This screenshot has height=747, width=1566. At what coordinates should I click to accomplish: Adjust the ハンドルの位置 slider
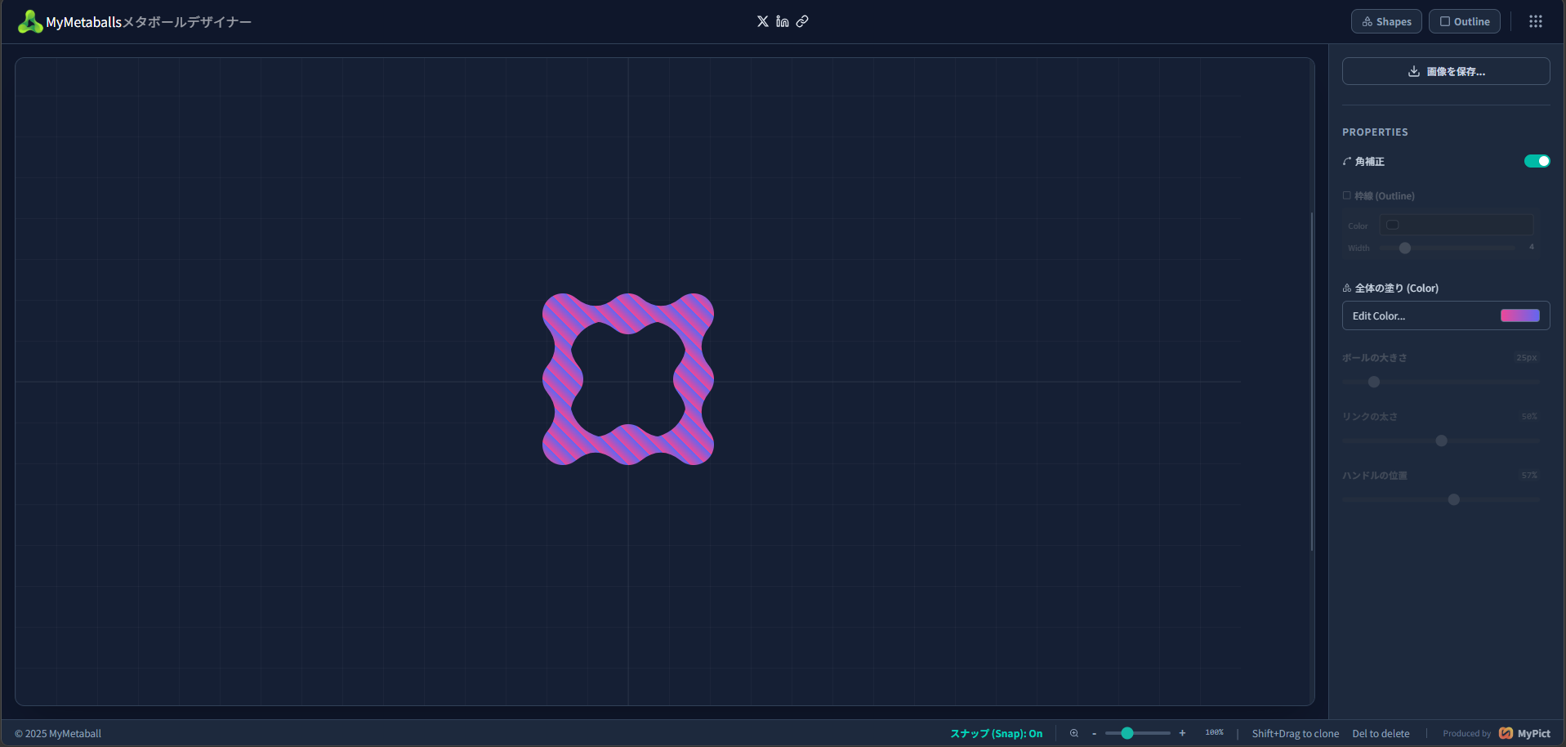[1441, 499]
